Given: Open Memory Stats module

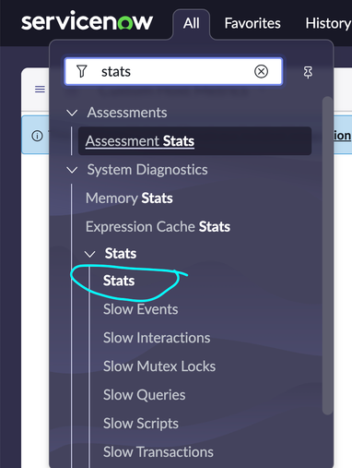Looking at the screenshot, I should coord(129,198).
